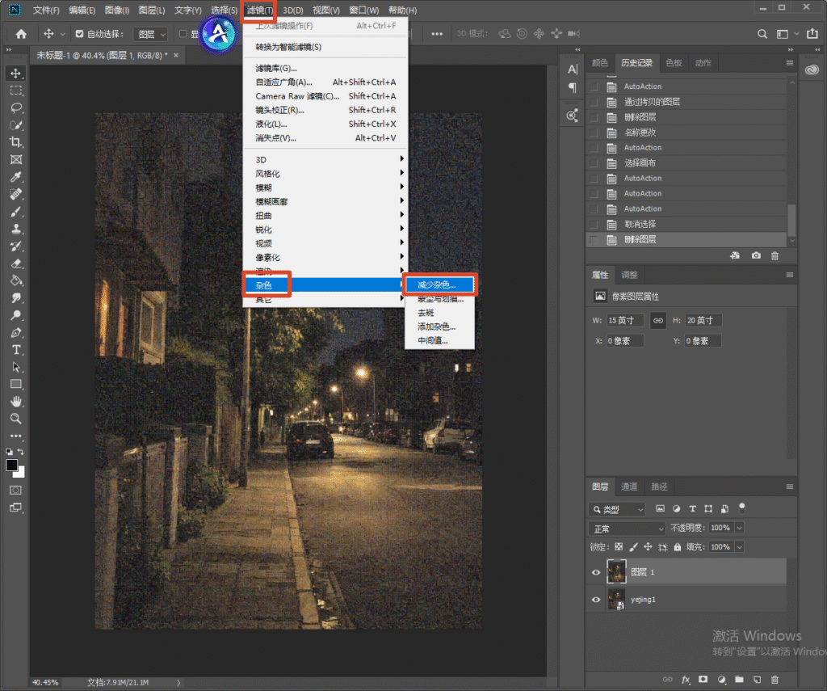The height and width of the screenshot is (691, 827).
Task: Select the 通过拷贝的图层 history state
Action: [x=686, y=102]
